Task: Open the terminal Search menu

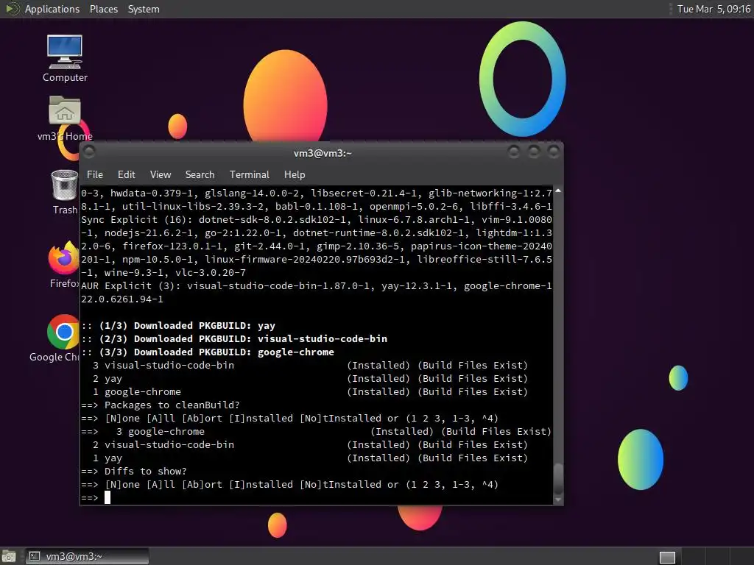Action: 200,174
